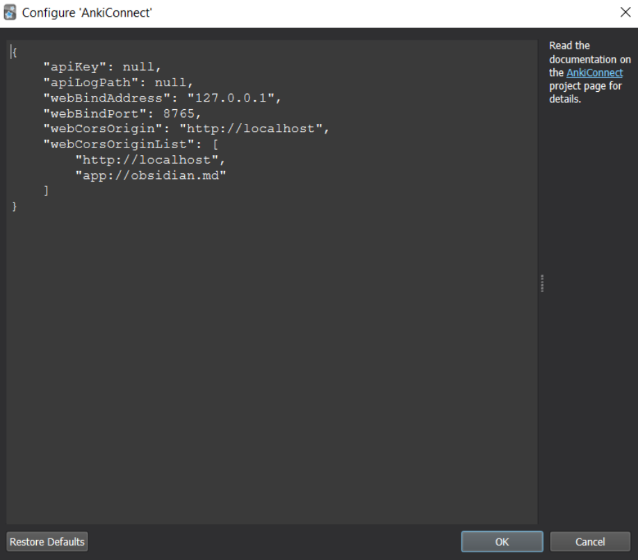This screenshot has width=638, height=560.
Task: Click the closing square bracket line
Action: point(47,190)
